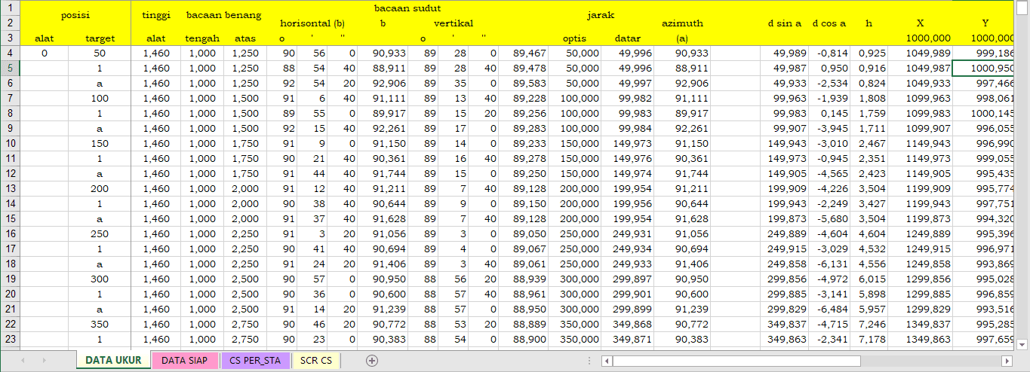Click horizontal scrollbar left arrow

click(607, 361)
